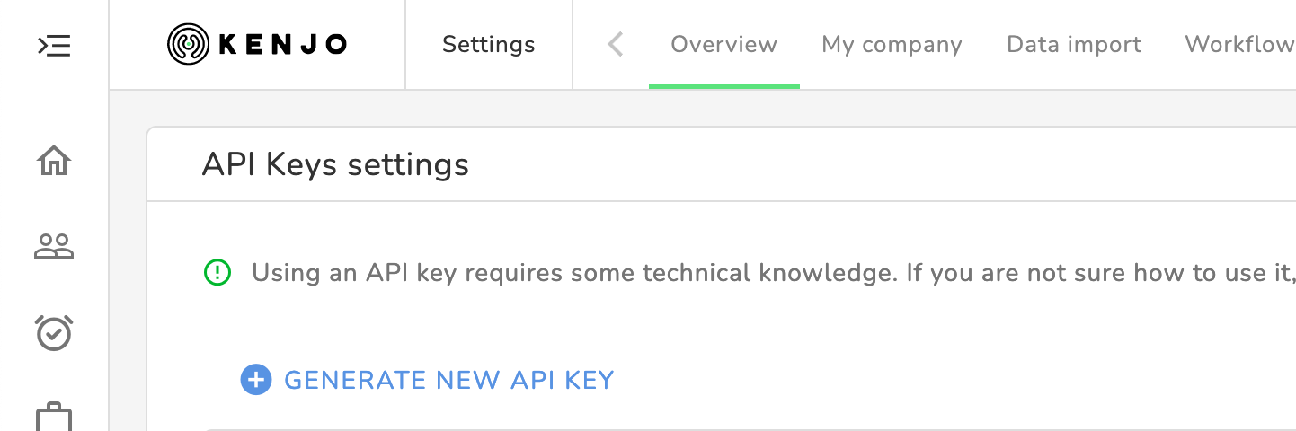1296x431 pixels.
Task: Open the People section icon
Action: pos(54,246)
